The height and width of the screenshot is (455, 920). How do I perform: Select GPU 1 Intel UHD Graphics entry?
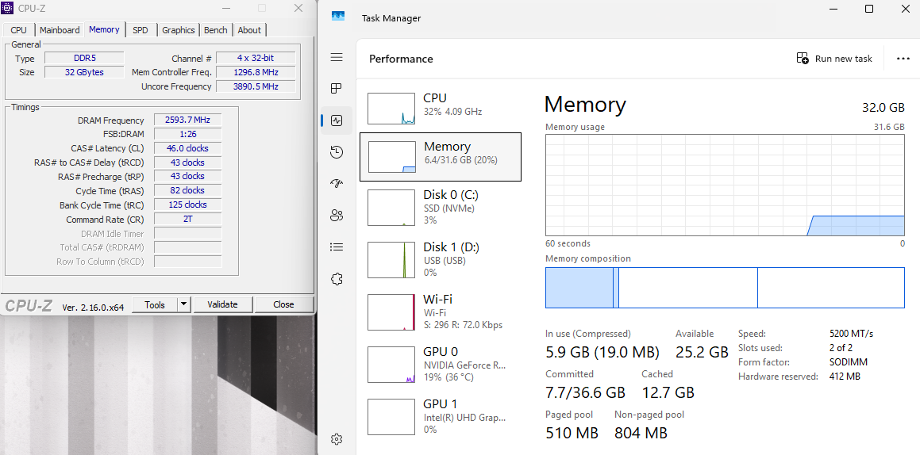[x=440, y=416]
